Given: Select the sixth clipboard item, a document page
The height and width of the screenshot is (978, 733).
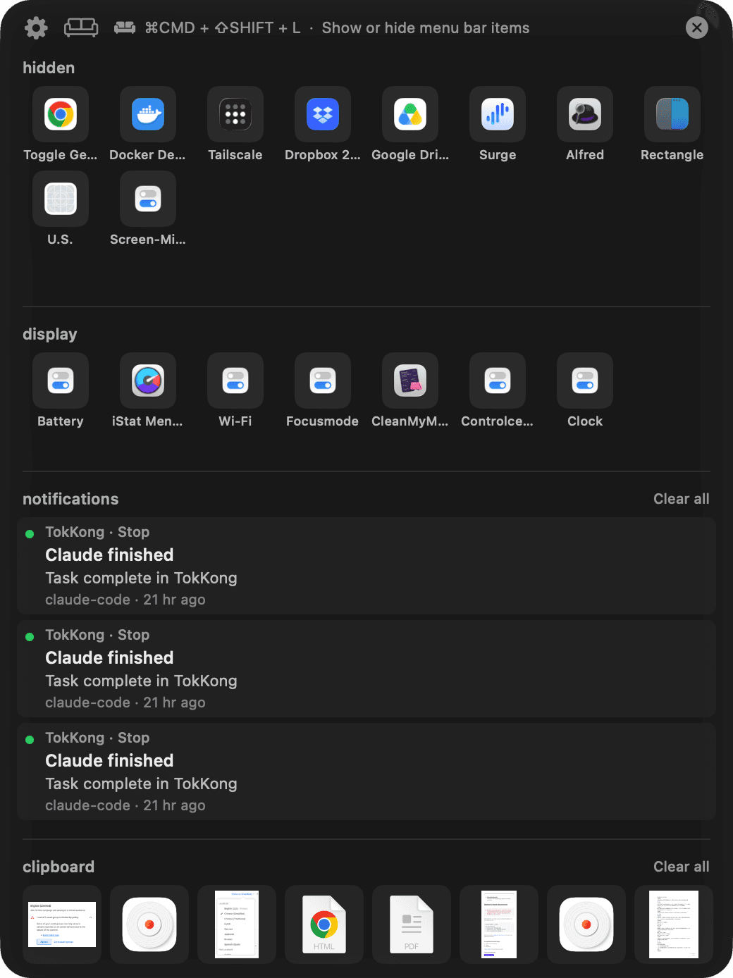Looking at the screenshot, I should click(499, 924).
